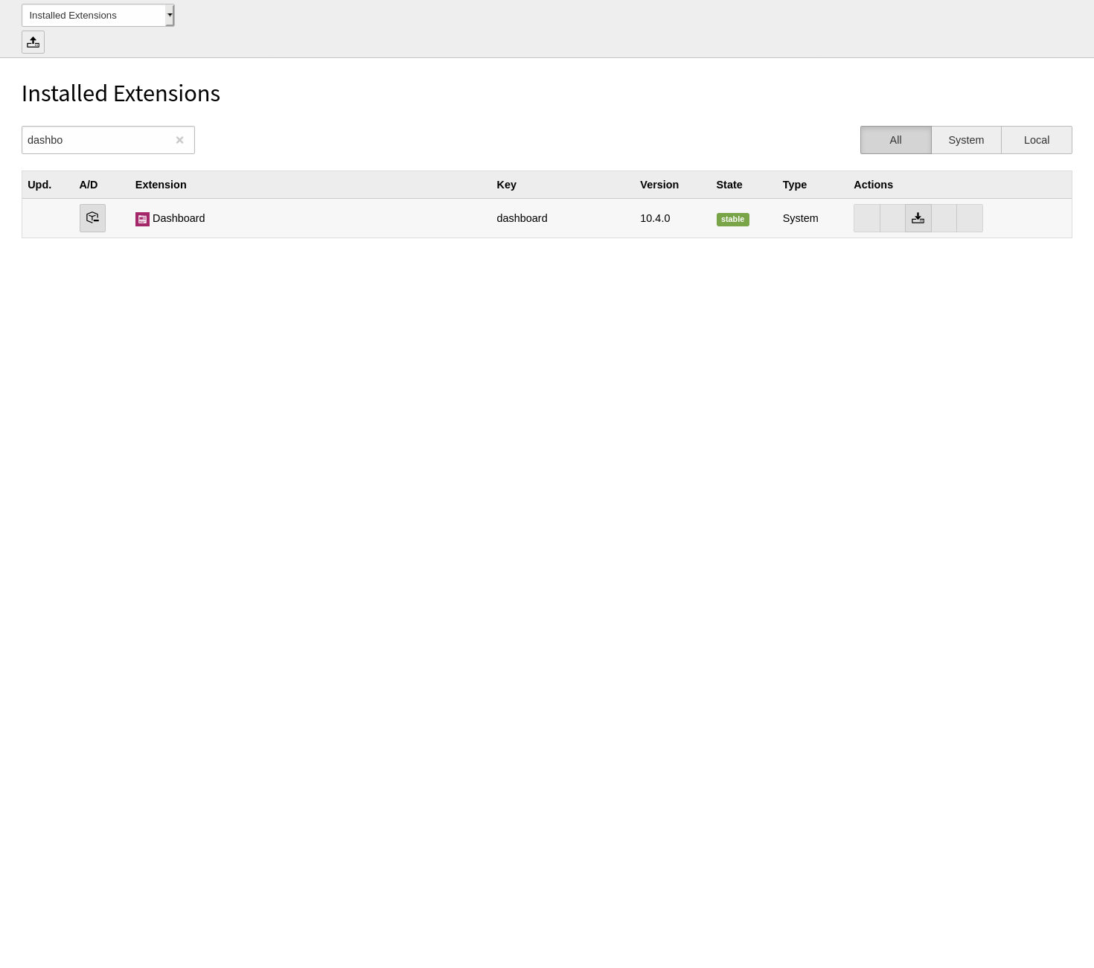Download the Dashboard extension as zip
1094x968 pixels.
click(918, 218)
